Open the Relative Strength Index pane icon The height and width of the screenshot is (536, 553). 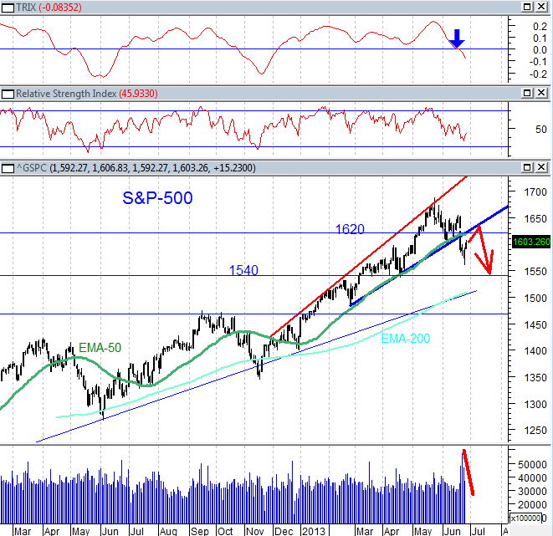coord(8,94)
